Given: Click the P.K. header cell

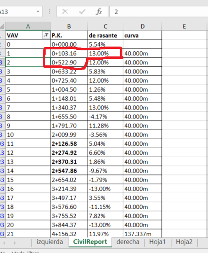Looking at the screenshot, I should coord(69,35).
